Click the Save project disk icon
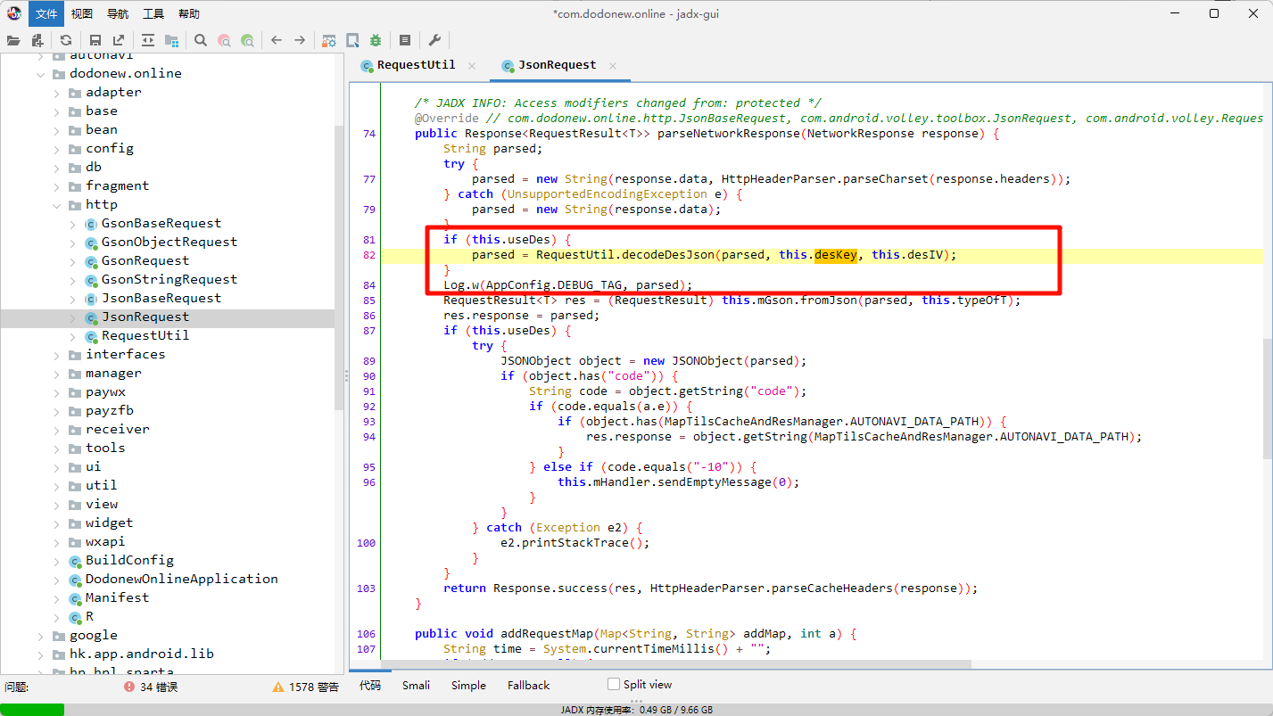The height and width of the screenshot is (716, 1273). pos(95,40)
